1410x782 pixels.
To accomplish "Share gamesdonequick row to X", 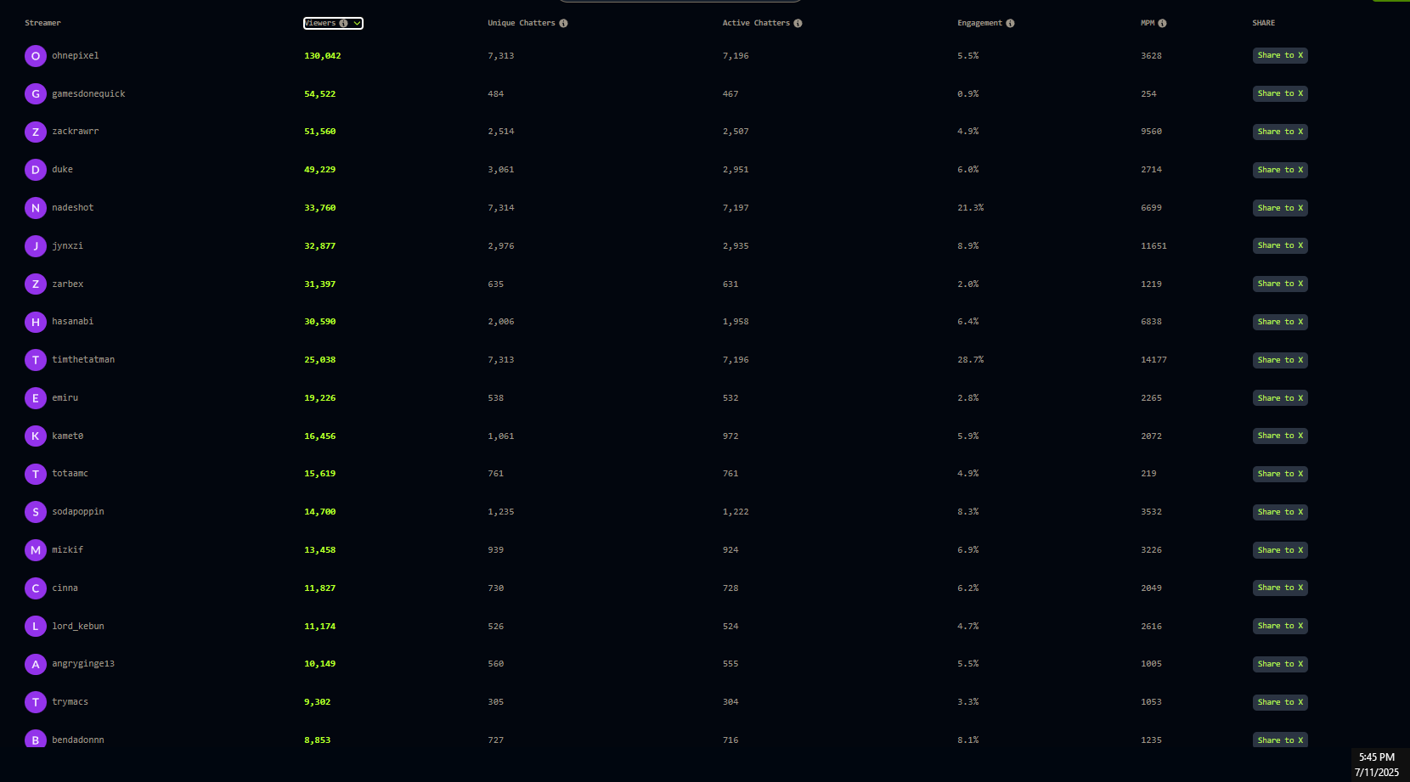I will click(x=1280, y=93).
